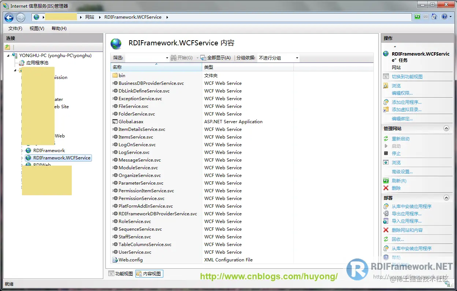Image resolution: width=457 pixels, height=291 pixels.
Task: Collapse the YONGHU-PC server node
Action: tap(8, 56)
